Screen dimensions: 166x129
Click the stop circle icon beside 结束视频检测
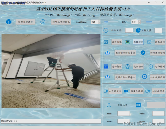point(144,76)
